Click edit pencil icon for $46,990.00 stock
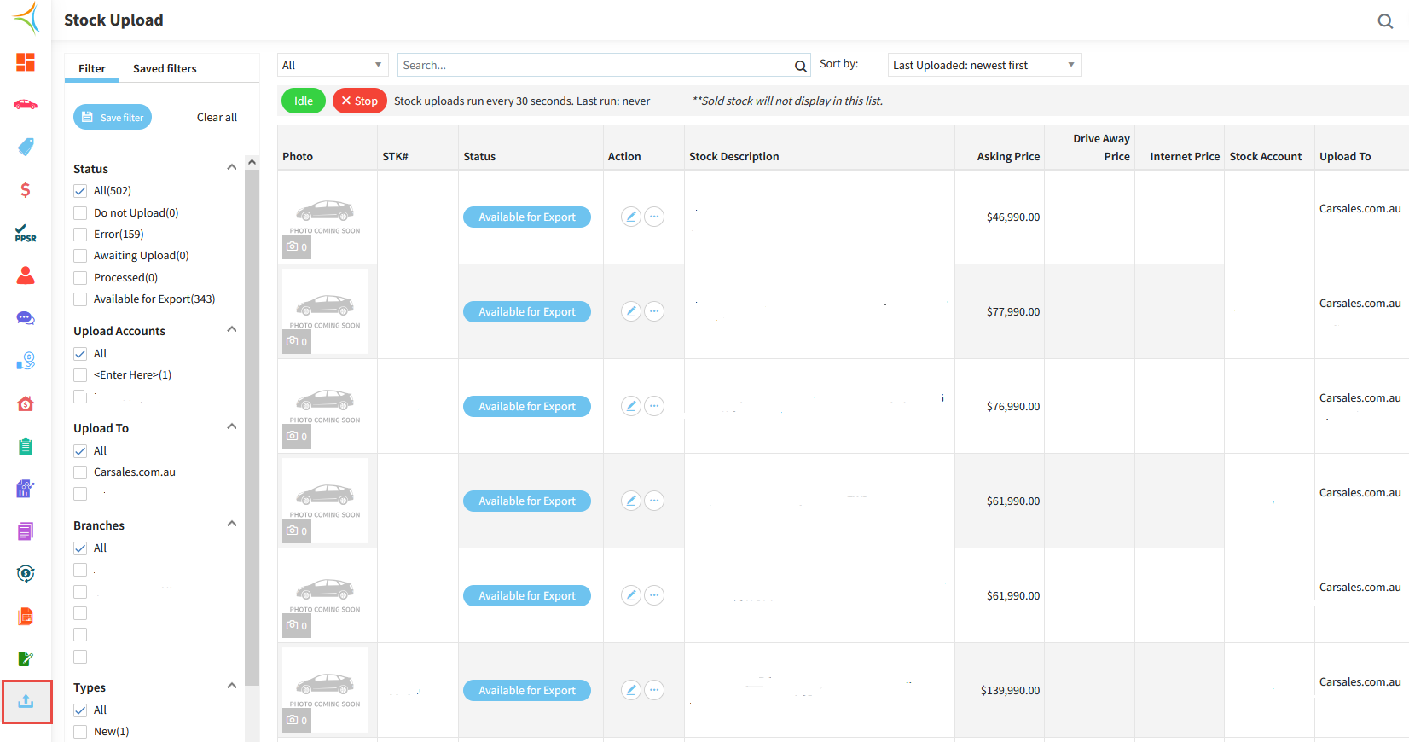Image resolution: width=1409 pixels, height=742 pixels. coord(631,217)
